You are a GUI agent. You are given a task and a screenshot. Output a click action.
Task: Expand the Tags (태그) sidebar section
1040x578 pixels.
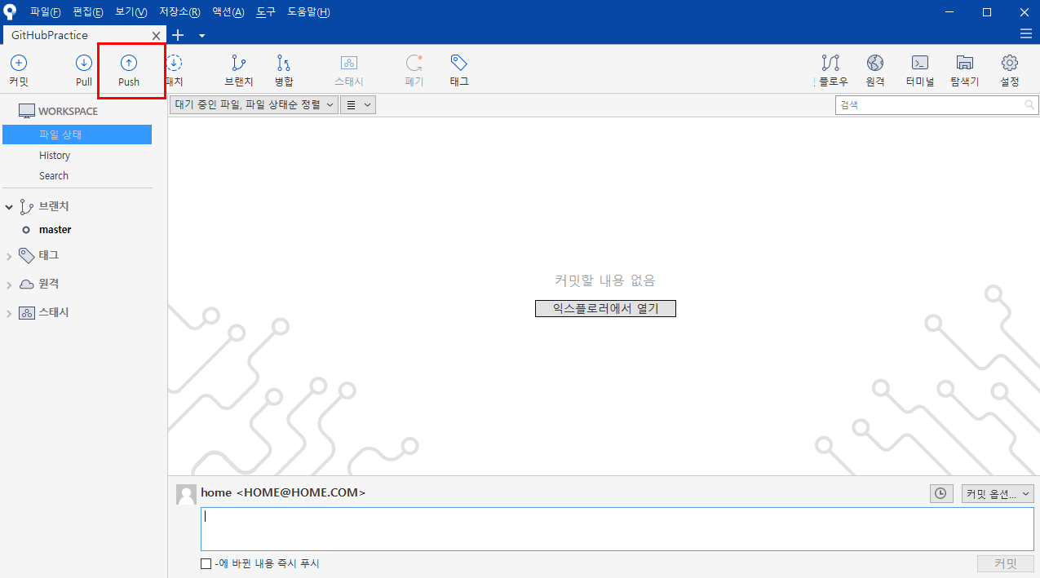coord(9,256)
